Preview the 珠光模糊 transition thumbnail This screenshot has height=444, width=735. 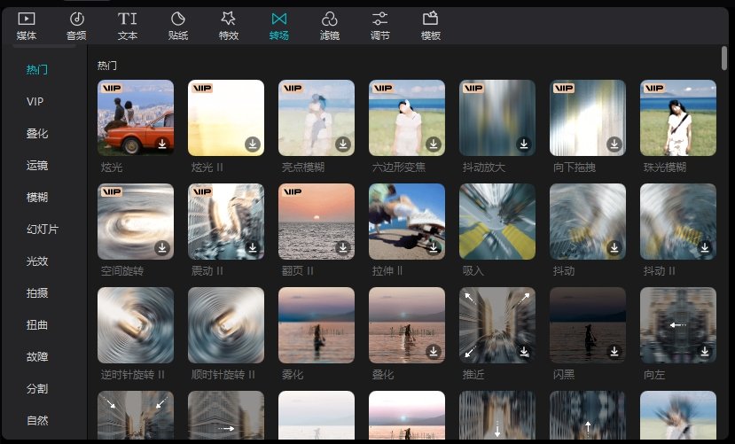tap(677, 118)
